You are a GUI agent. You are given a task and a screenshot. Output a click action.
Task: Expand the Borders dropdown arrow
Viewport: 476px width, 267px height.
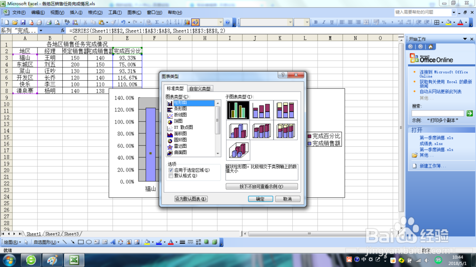tap(442, 22)
